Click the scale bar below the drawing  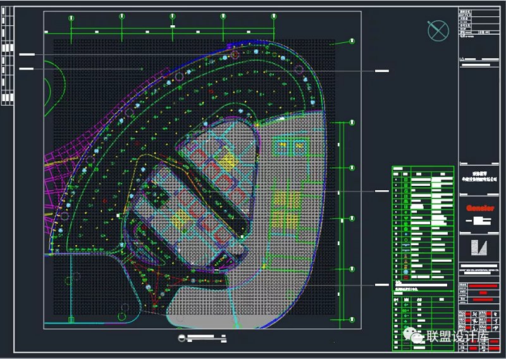(202, 337)
